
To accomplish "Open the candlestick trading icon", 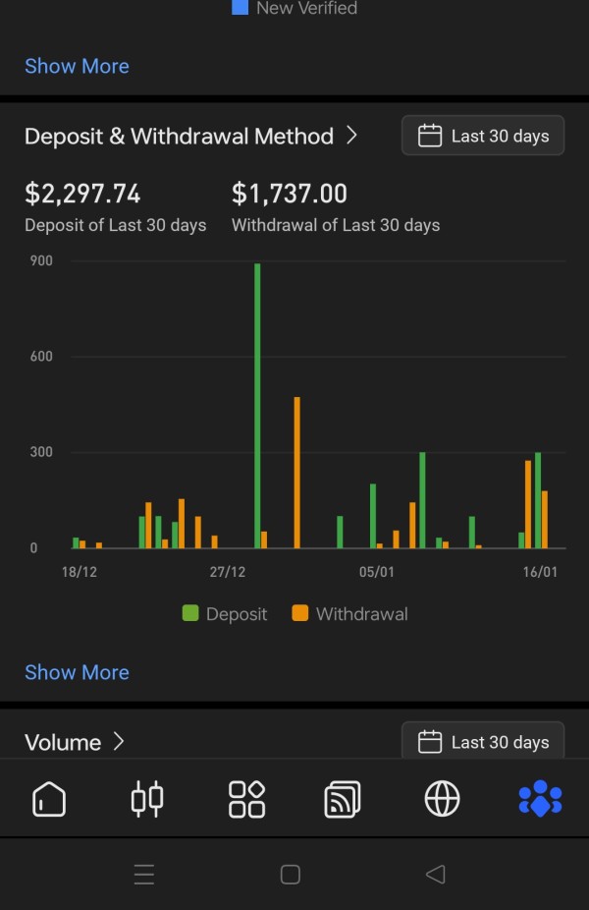I will (x=147, y=799).
